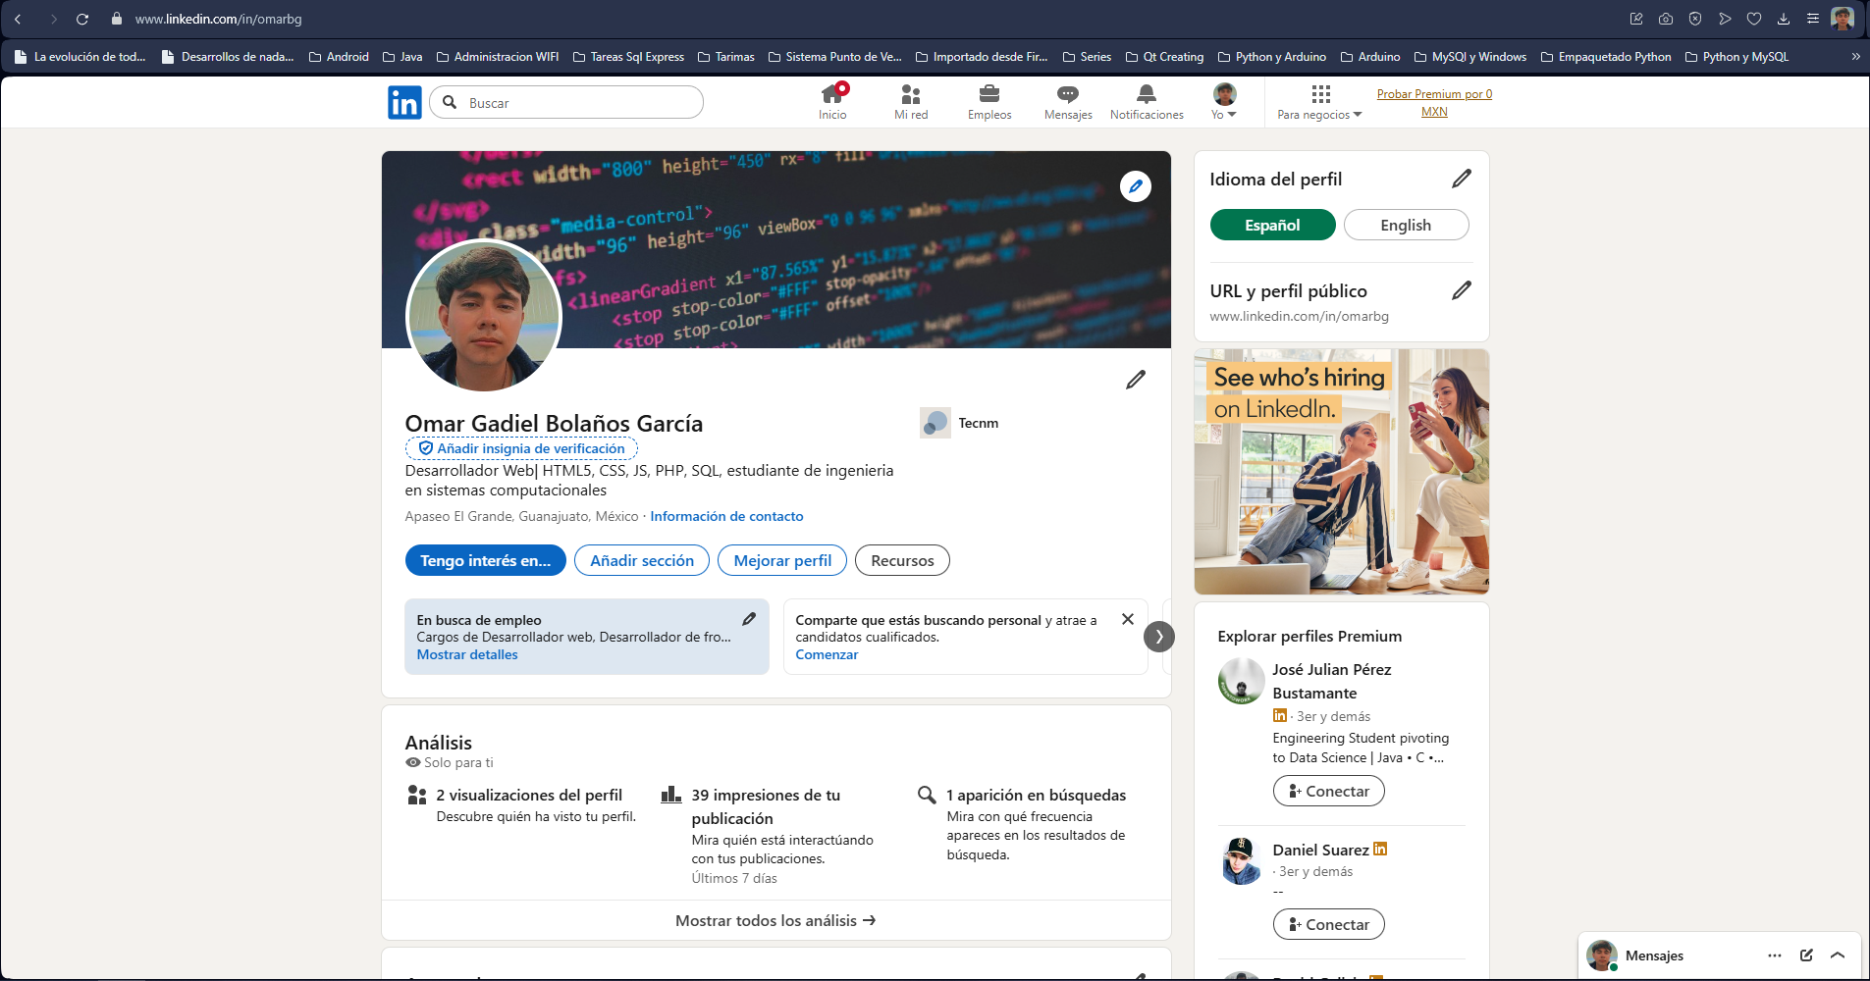The image size is (1870, 981).
Task: Open browser easy setup menu icon
Action: click(1813, 19)
